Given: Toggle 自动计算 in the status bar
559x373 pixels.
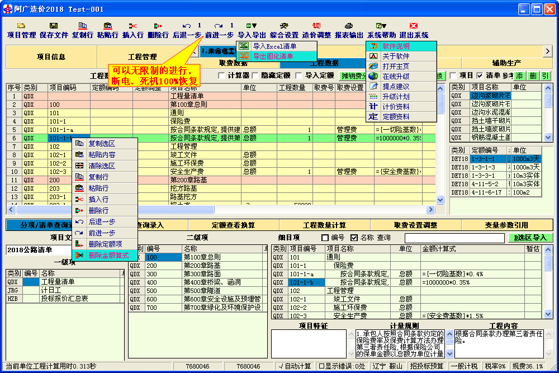Looking at the screenshot, I should [295, 366].
